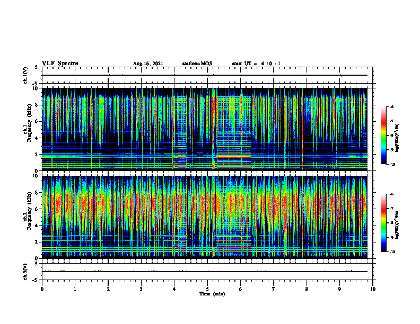Click "-10" tick on ch.2 color bar
The width and height of the screenshot is (420, 324).
[x=392, y=252]
